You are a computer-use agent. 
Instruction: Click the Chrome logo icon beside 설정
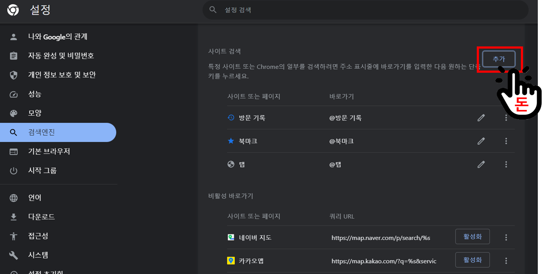point(13,10)
